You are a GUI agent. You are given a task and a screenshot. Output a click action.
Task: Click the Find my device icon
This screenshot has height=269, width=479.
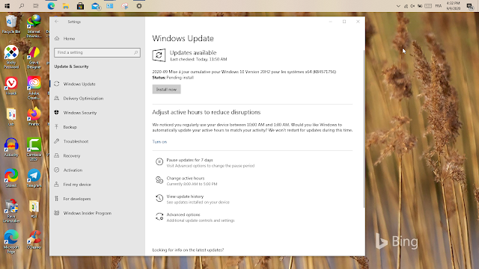coord(57,185)
